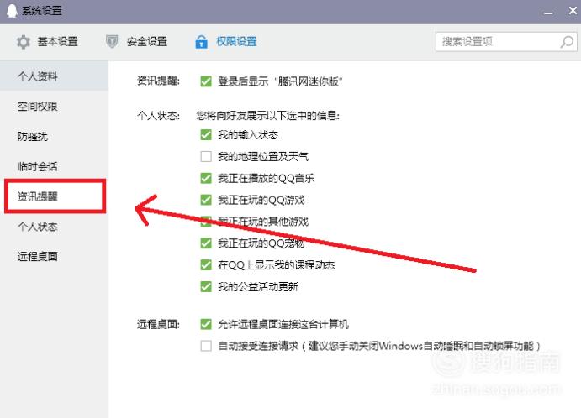581x418 pixels.
Task: Select 防骚扰 in the sidebar
Action: [54, 137]
